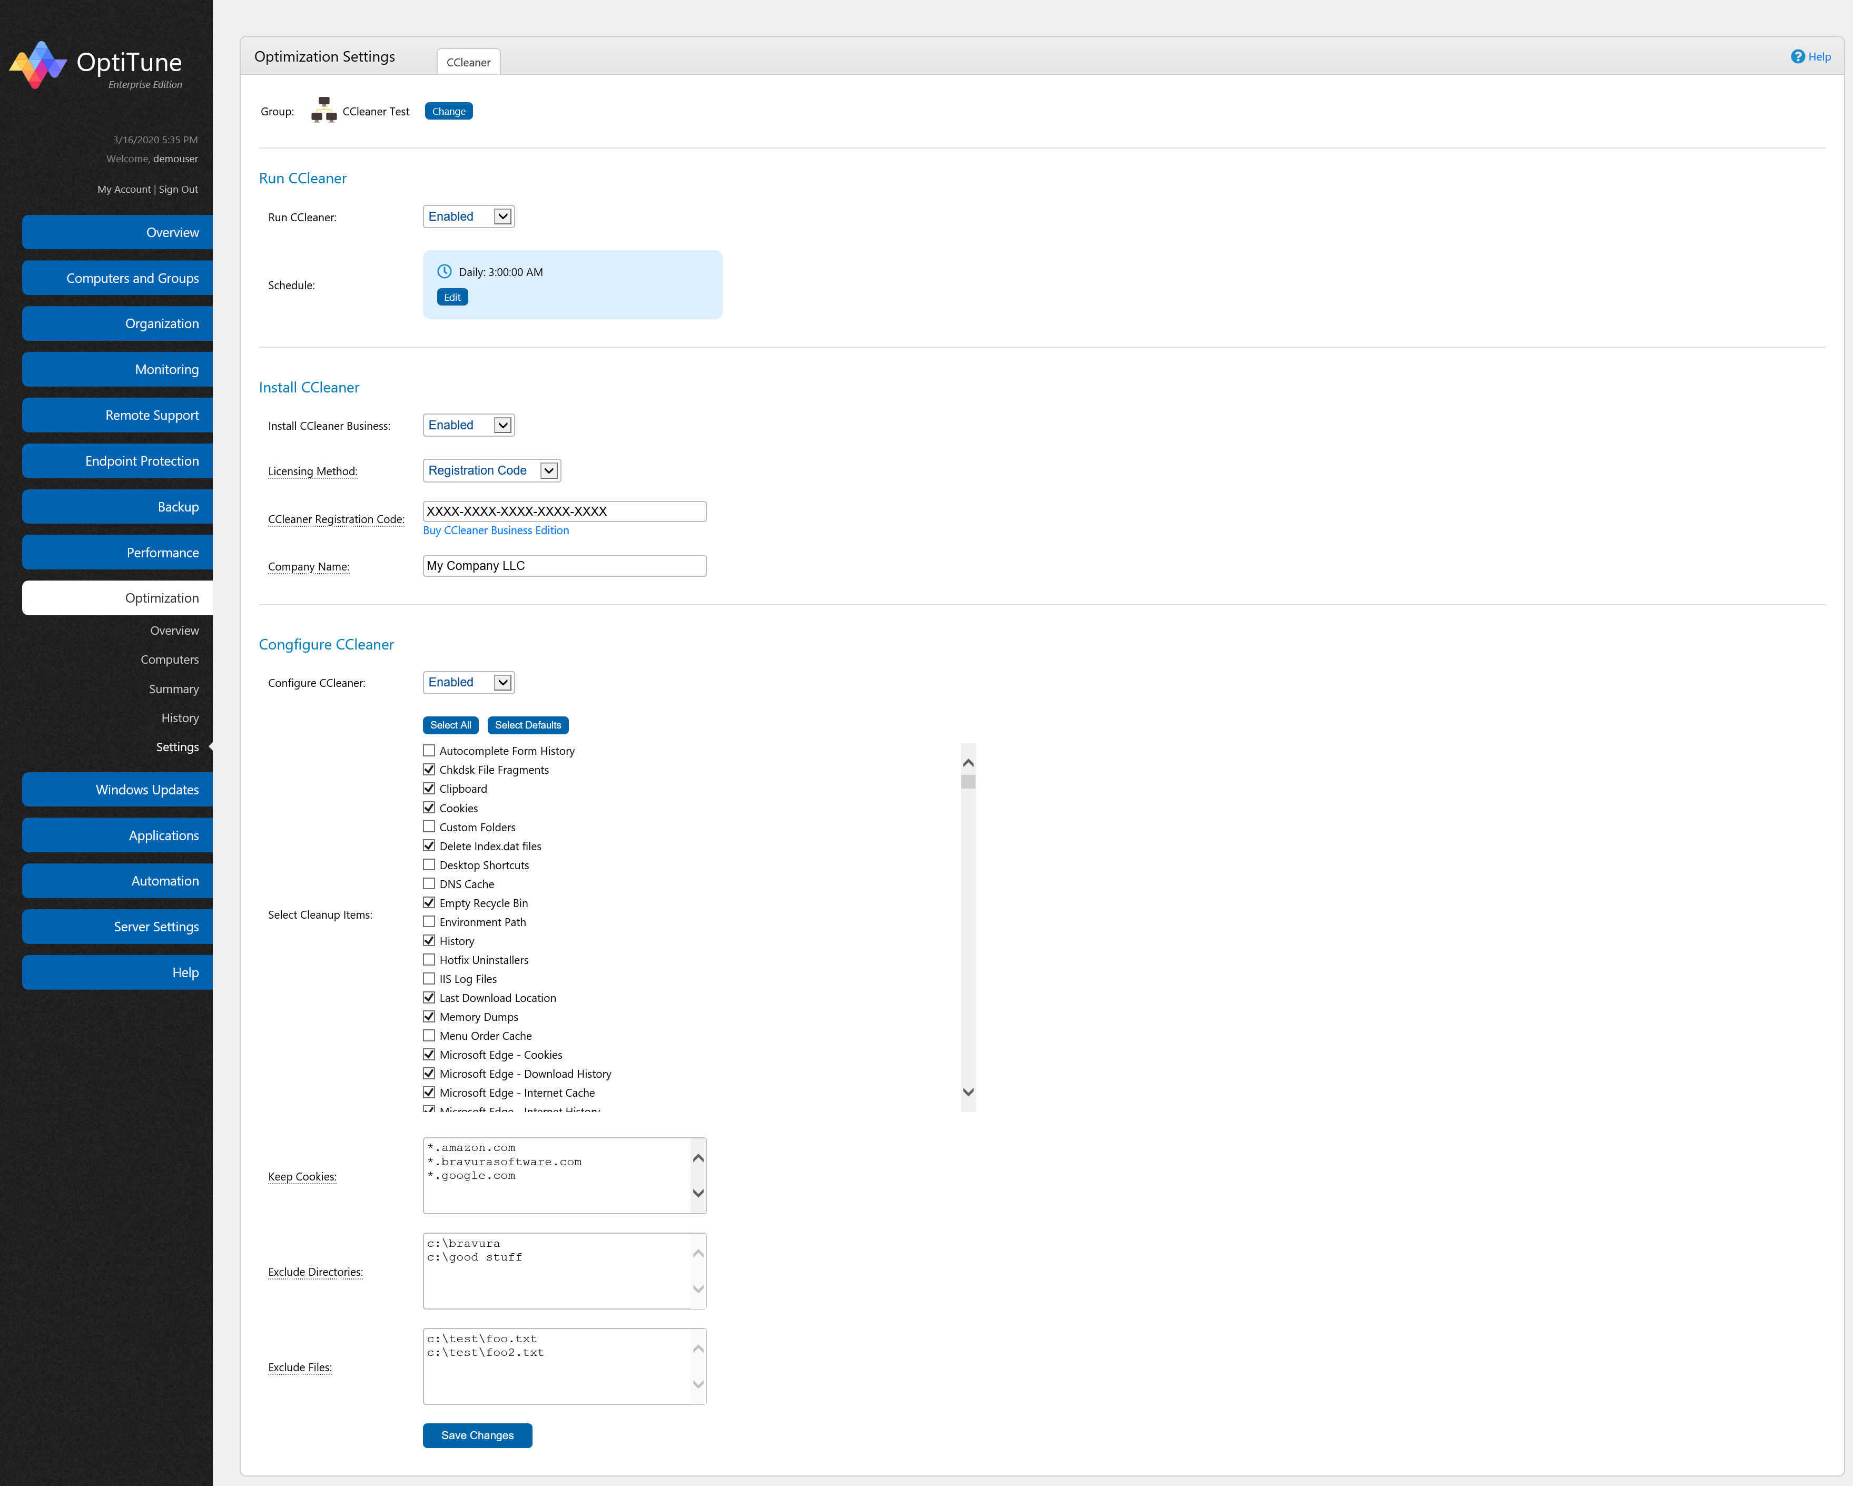
Task: Go to Computers and Groups
Action: tap(118, 278)
